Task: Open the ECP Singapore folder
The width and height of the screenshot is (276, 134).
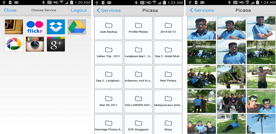Action: click(x=138, y=124)
